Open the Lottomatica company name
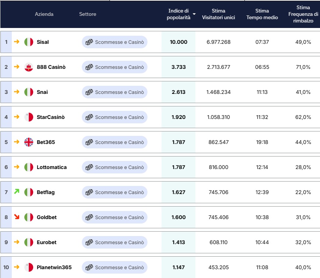This screenshot has height=278, width=320. pos(52,167)
